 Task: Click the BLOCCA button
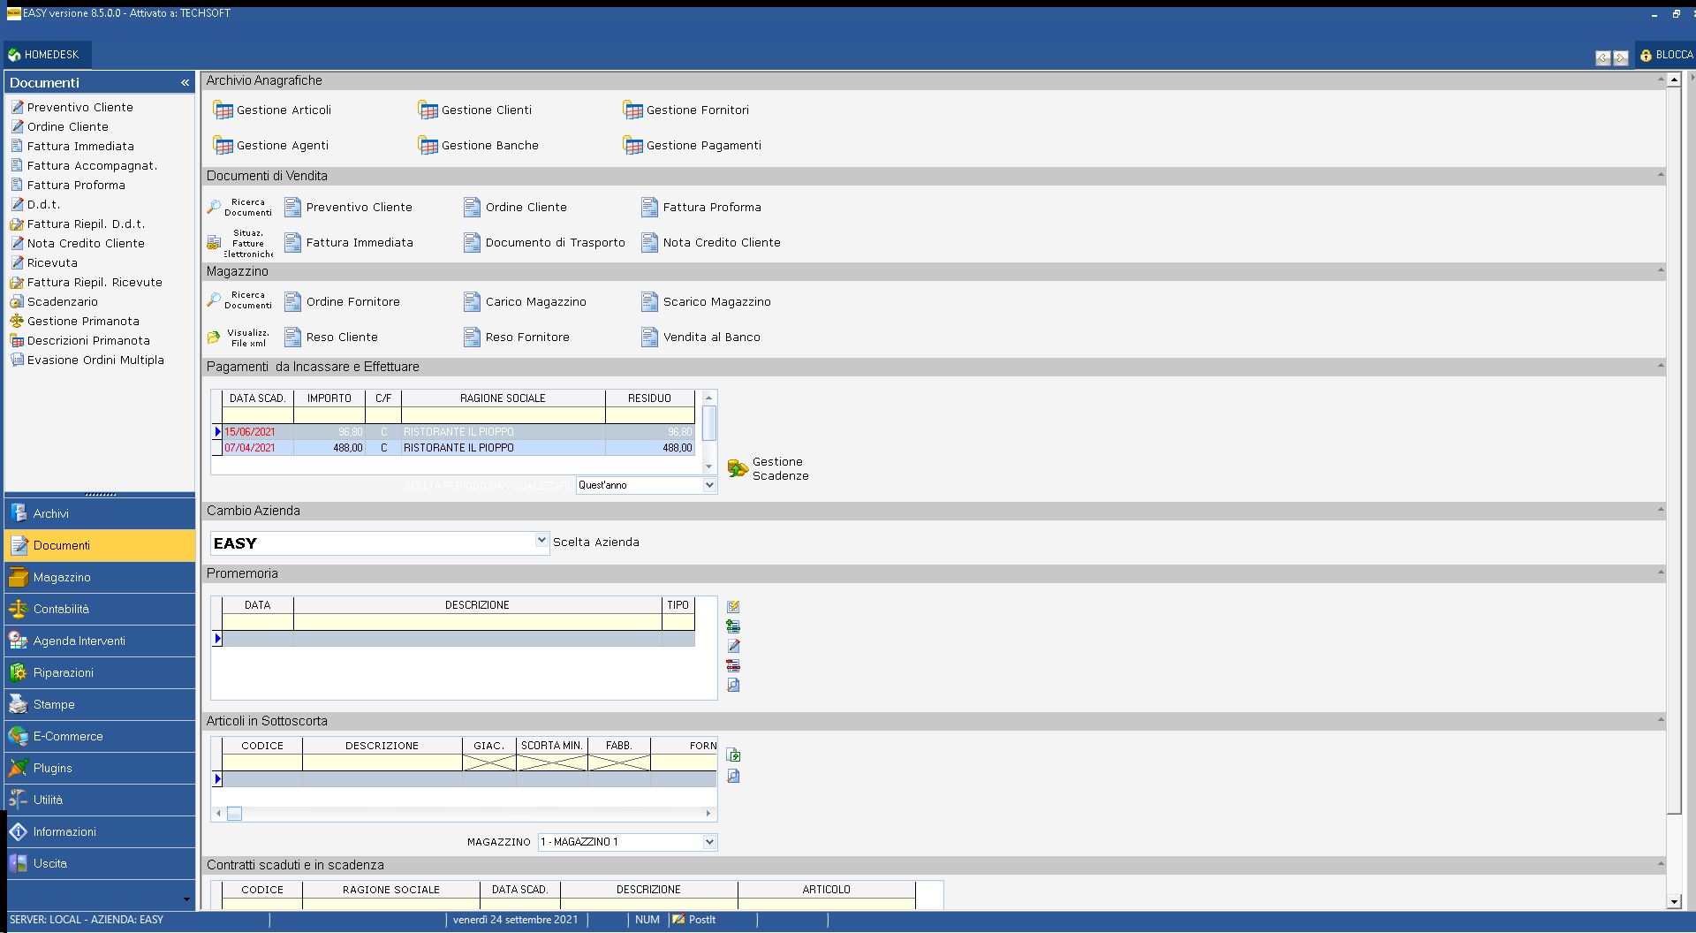tap(1666, 55)
